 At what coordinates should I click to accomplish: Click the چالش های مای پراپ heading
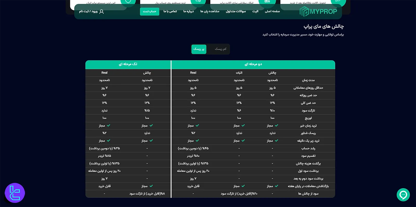[x=324, y=26]
